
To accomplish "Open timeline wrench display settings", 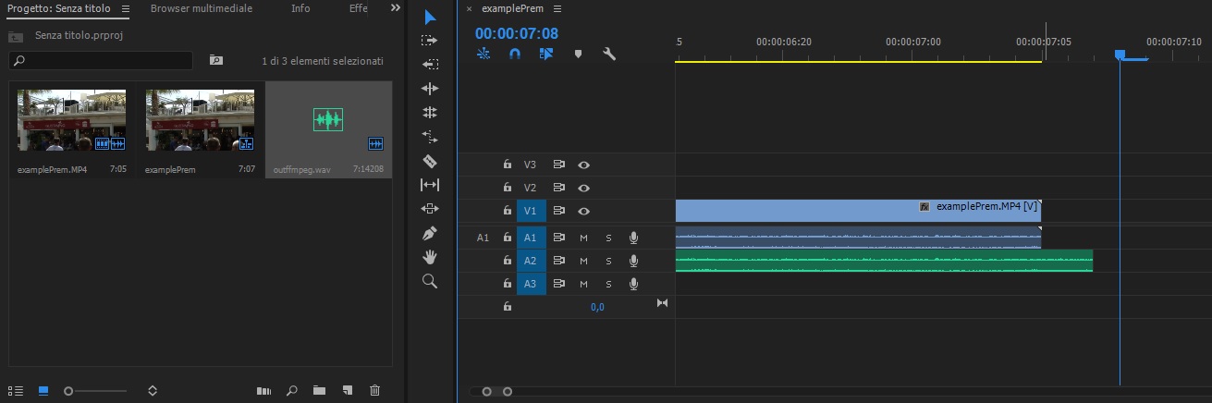I will click(x=609, y=55).
